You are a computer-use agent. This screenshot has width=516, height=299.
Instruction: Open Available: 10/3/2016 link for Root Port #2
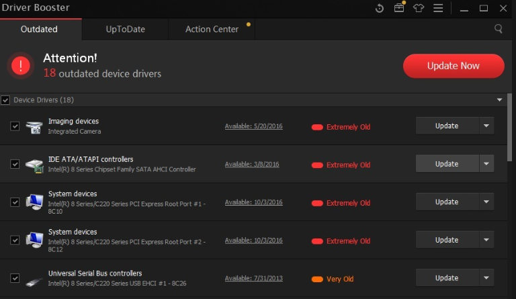[x=253, y=240]
